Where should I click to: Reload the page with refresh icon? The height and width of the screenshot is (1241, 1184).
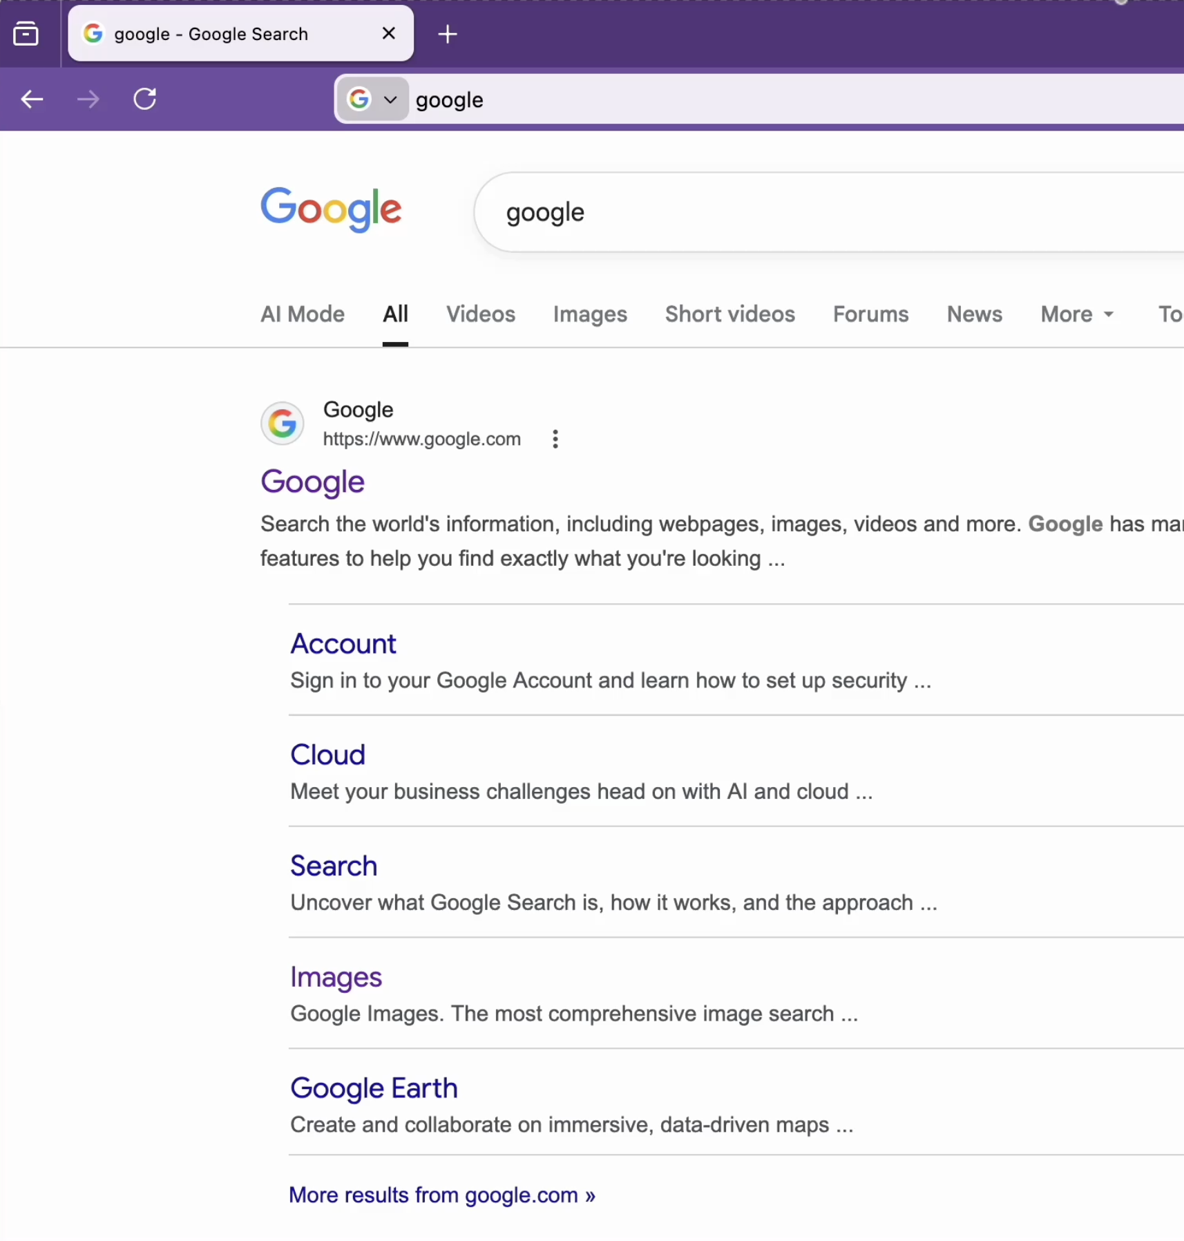(x=145, y=100)
